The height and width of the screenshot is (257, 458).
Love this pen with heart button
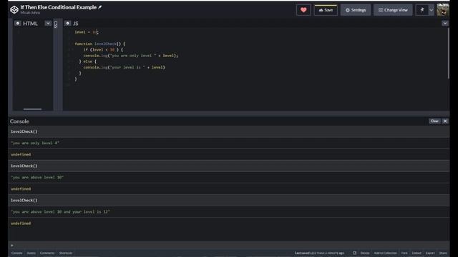303,10
